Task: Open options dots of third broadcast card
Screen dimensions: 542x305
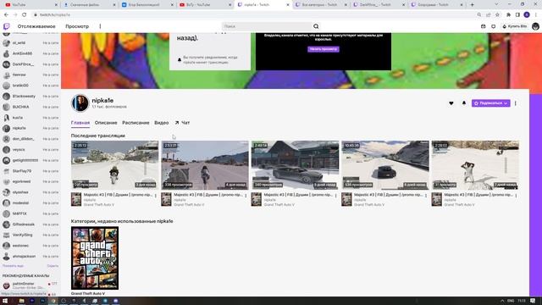Action: (x=335, y=196)
